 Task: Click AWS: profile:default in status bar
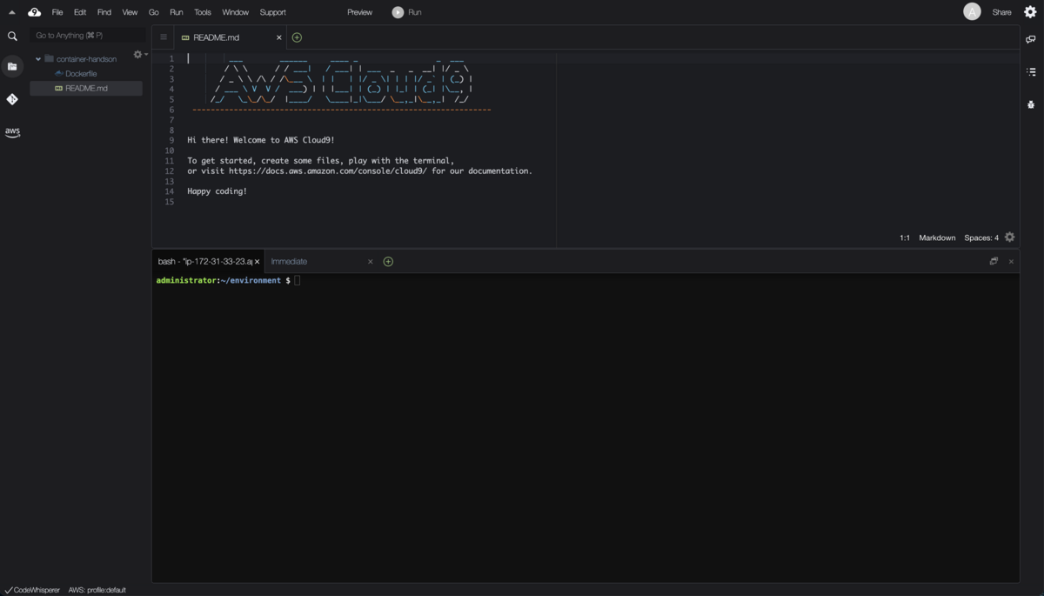(97, 590)
